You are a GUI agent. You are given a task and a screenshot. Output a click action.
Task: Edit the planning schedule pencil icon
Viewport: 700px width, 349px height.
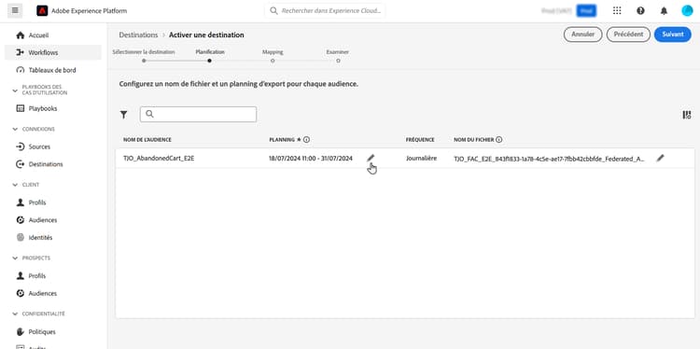click(371, 158)
